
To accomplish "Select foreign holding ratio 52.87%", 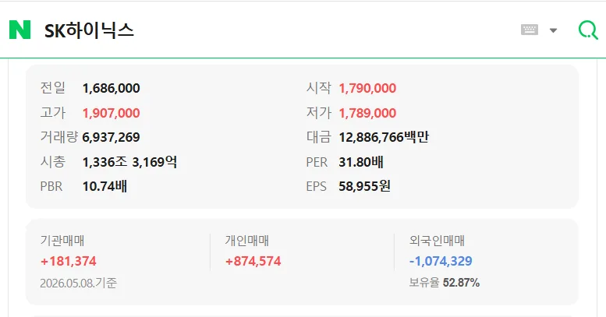I will [461, 283].
